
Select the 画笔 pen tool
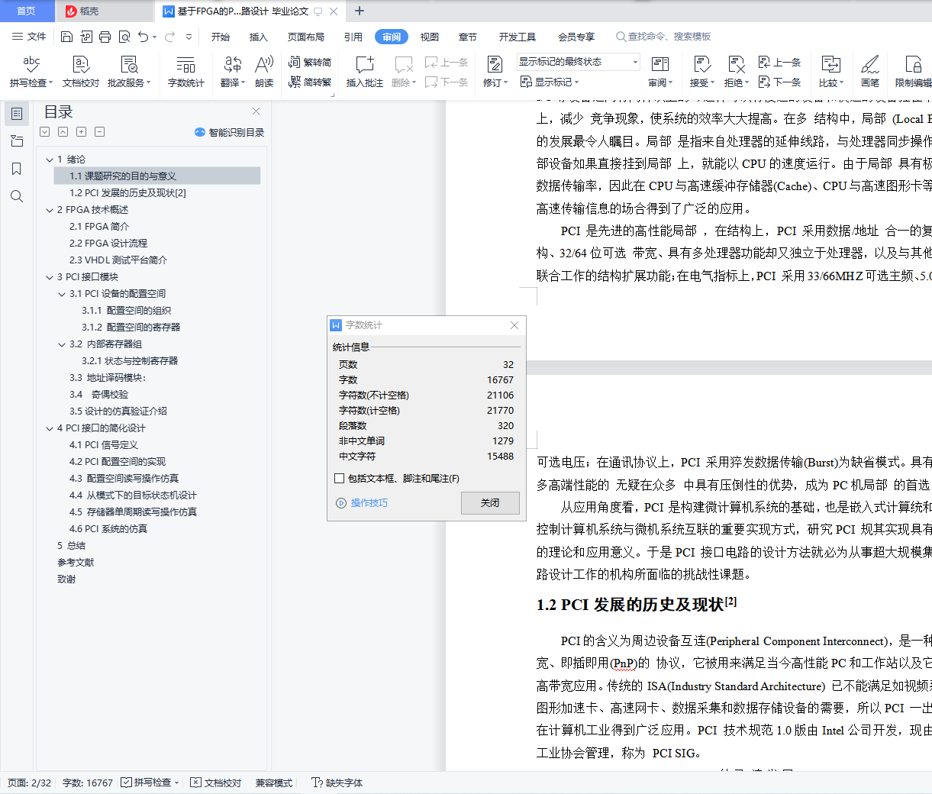870,72
